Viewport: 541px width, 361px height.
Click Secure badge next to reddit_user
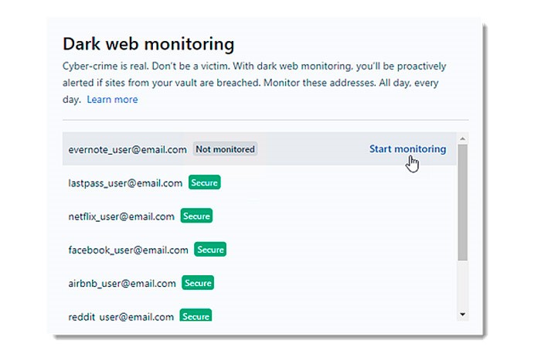pyautogui.click(x=196, y=315)
